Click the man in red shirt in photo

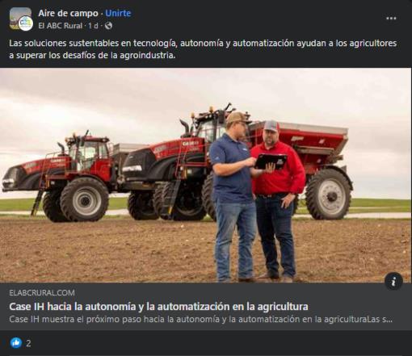[x=277, y=200]
